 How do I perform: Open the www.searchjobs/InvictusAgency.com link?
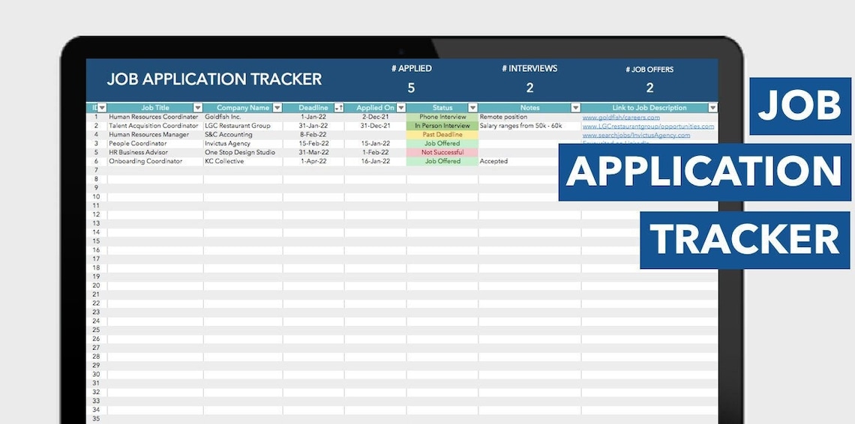coord(636,135)
